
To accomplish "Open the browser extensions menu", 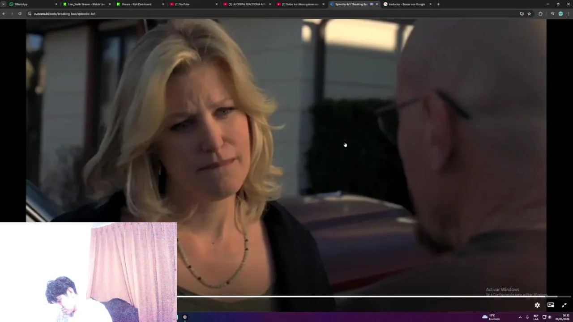I will click(540, 13).
